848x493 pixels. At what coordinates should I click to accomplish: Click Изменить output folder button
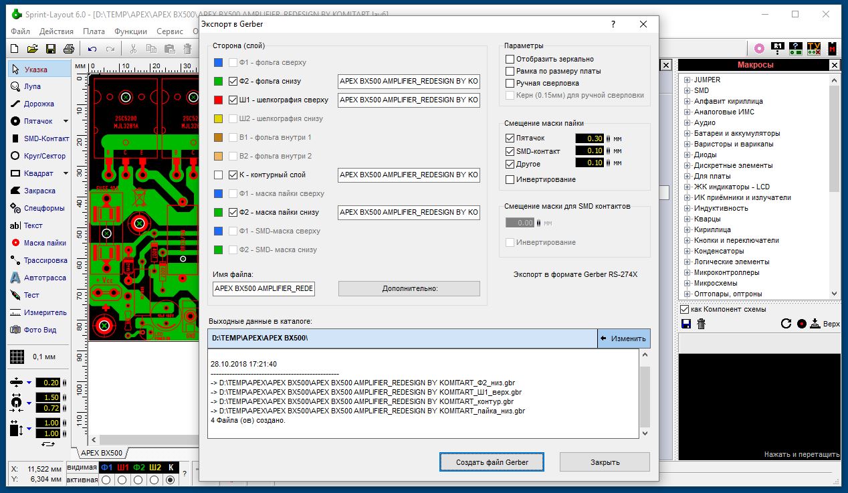[x=623, y=338]
